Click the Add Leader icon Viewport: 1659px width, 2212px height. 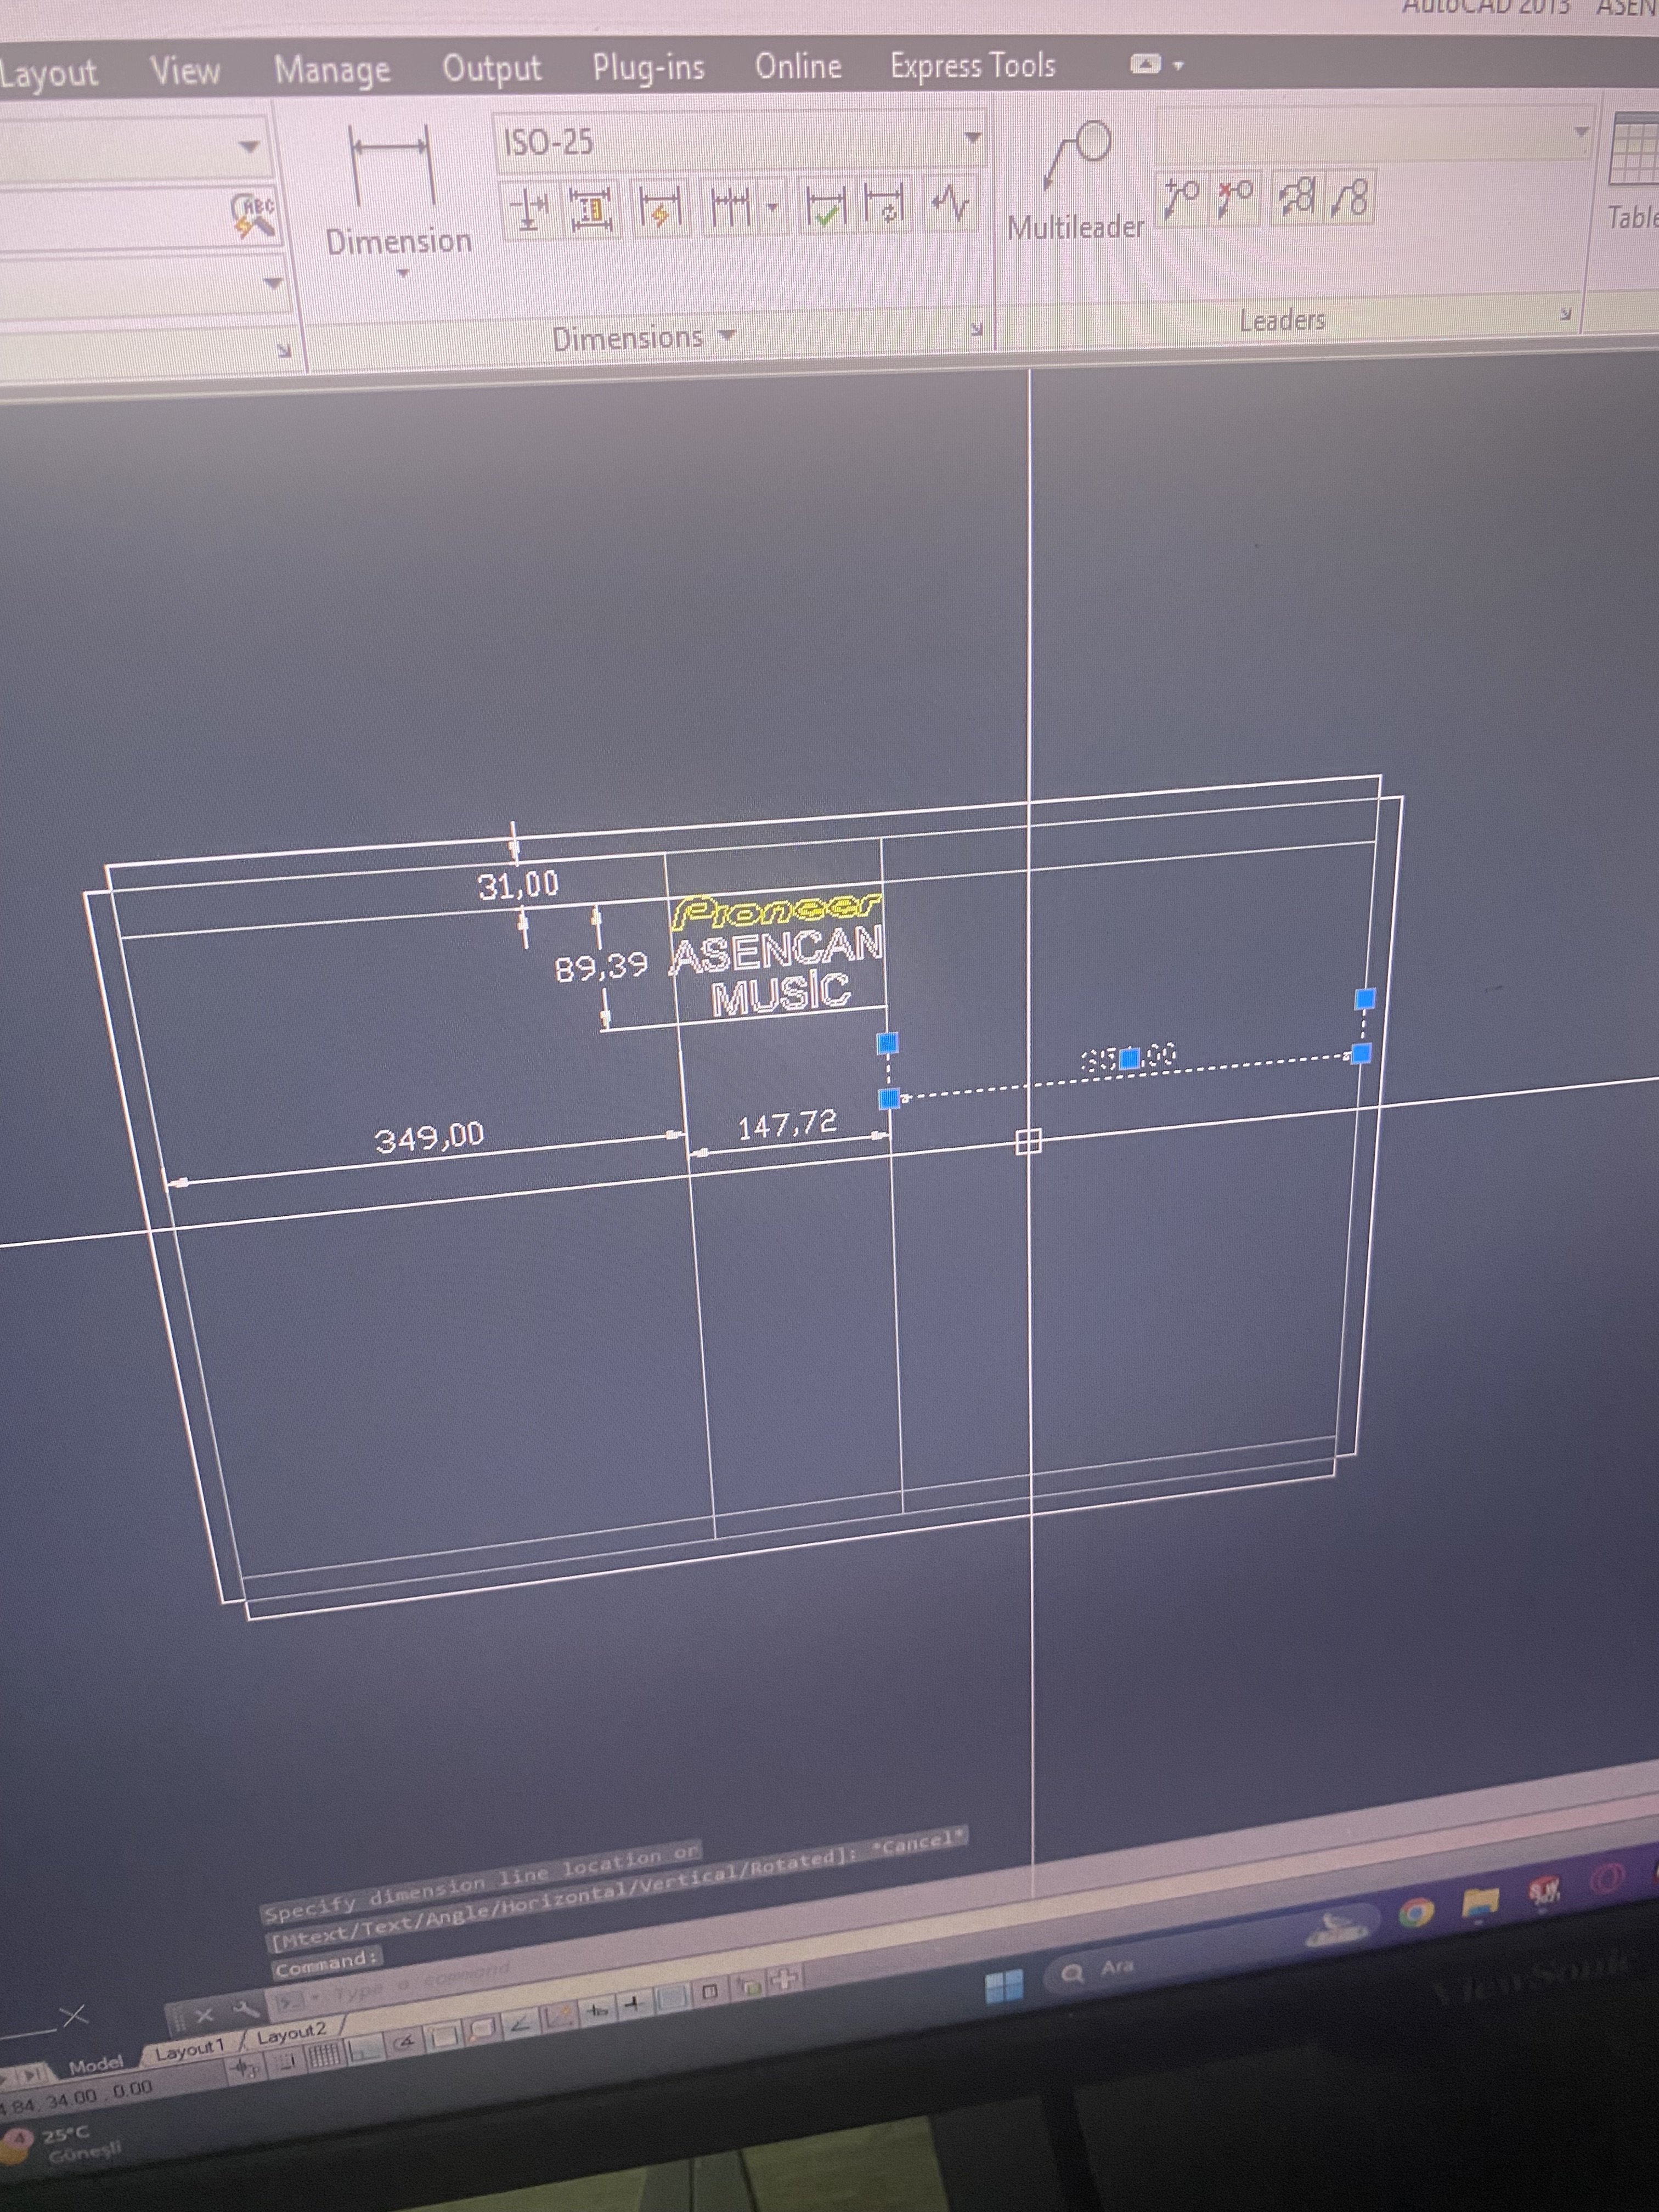(1181, 198)
